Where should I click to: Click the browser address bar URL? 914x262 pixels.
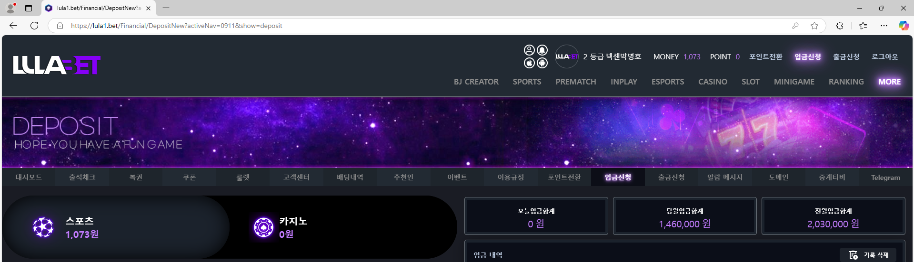[x=176, y=26]
